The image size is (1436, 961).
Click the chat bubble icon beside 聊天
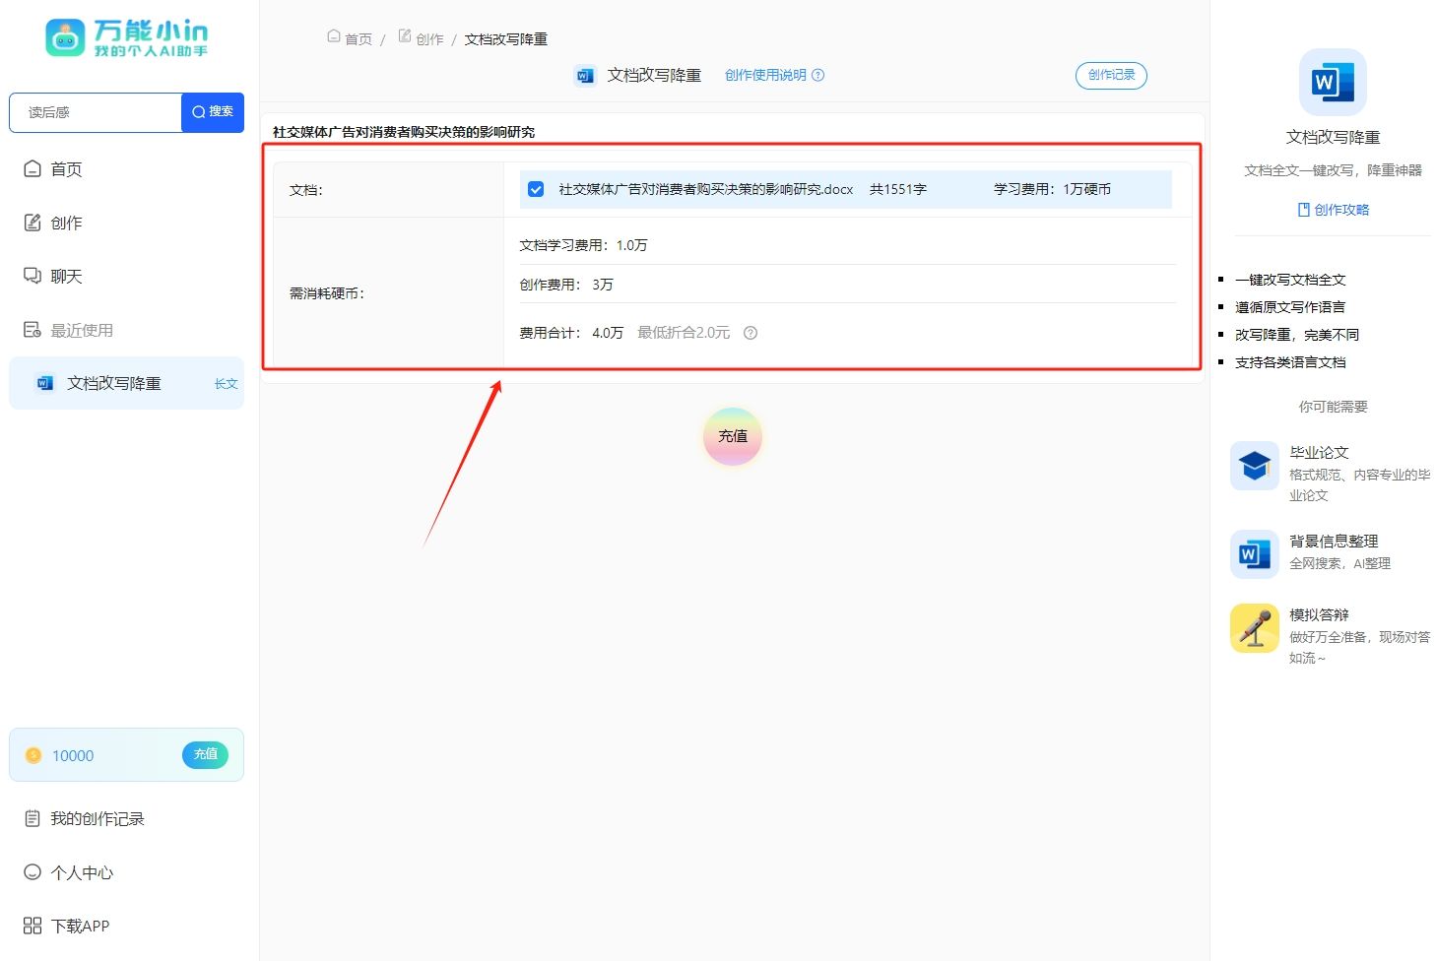(33, 276)
